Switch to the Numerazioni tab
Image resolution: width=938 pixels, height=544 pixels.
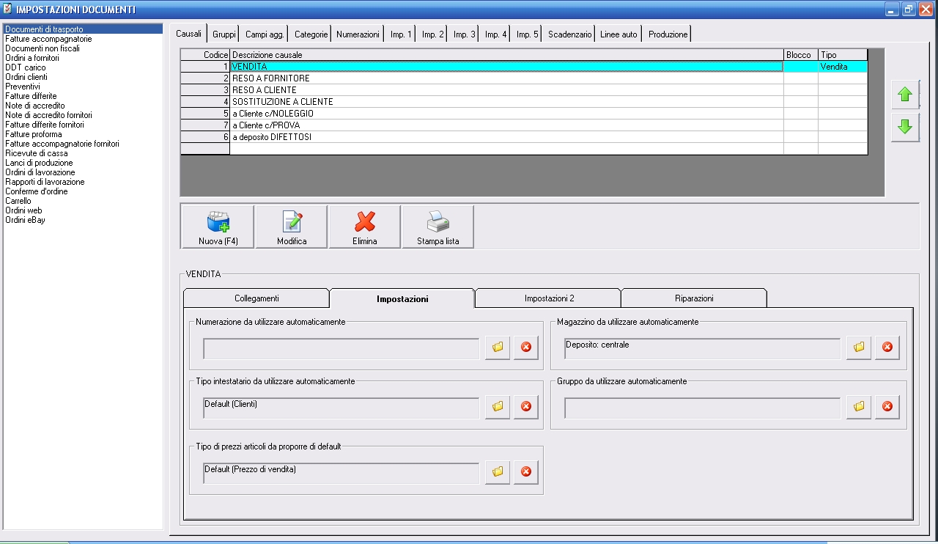(x=358, y=34)
